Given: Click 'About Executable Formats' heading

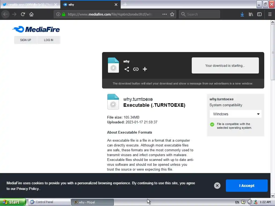Looking at the screenshot, I should tap(129, 132).
